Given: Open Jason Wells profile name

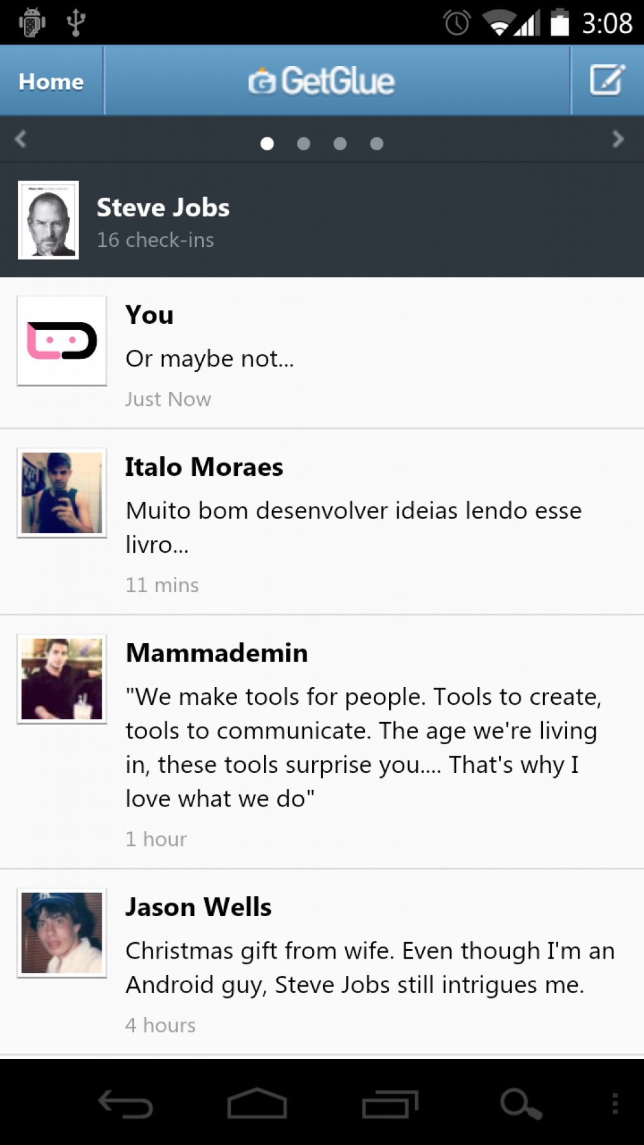Looking at the screenshot, I should (x=198, y=907).
